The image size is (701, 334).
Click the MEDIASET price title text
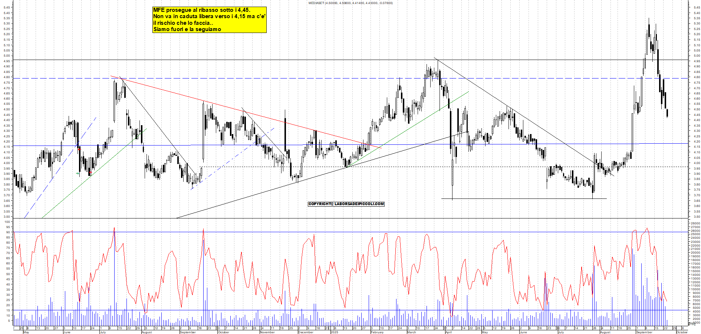350,3
